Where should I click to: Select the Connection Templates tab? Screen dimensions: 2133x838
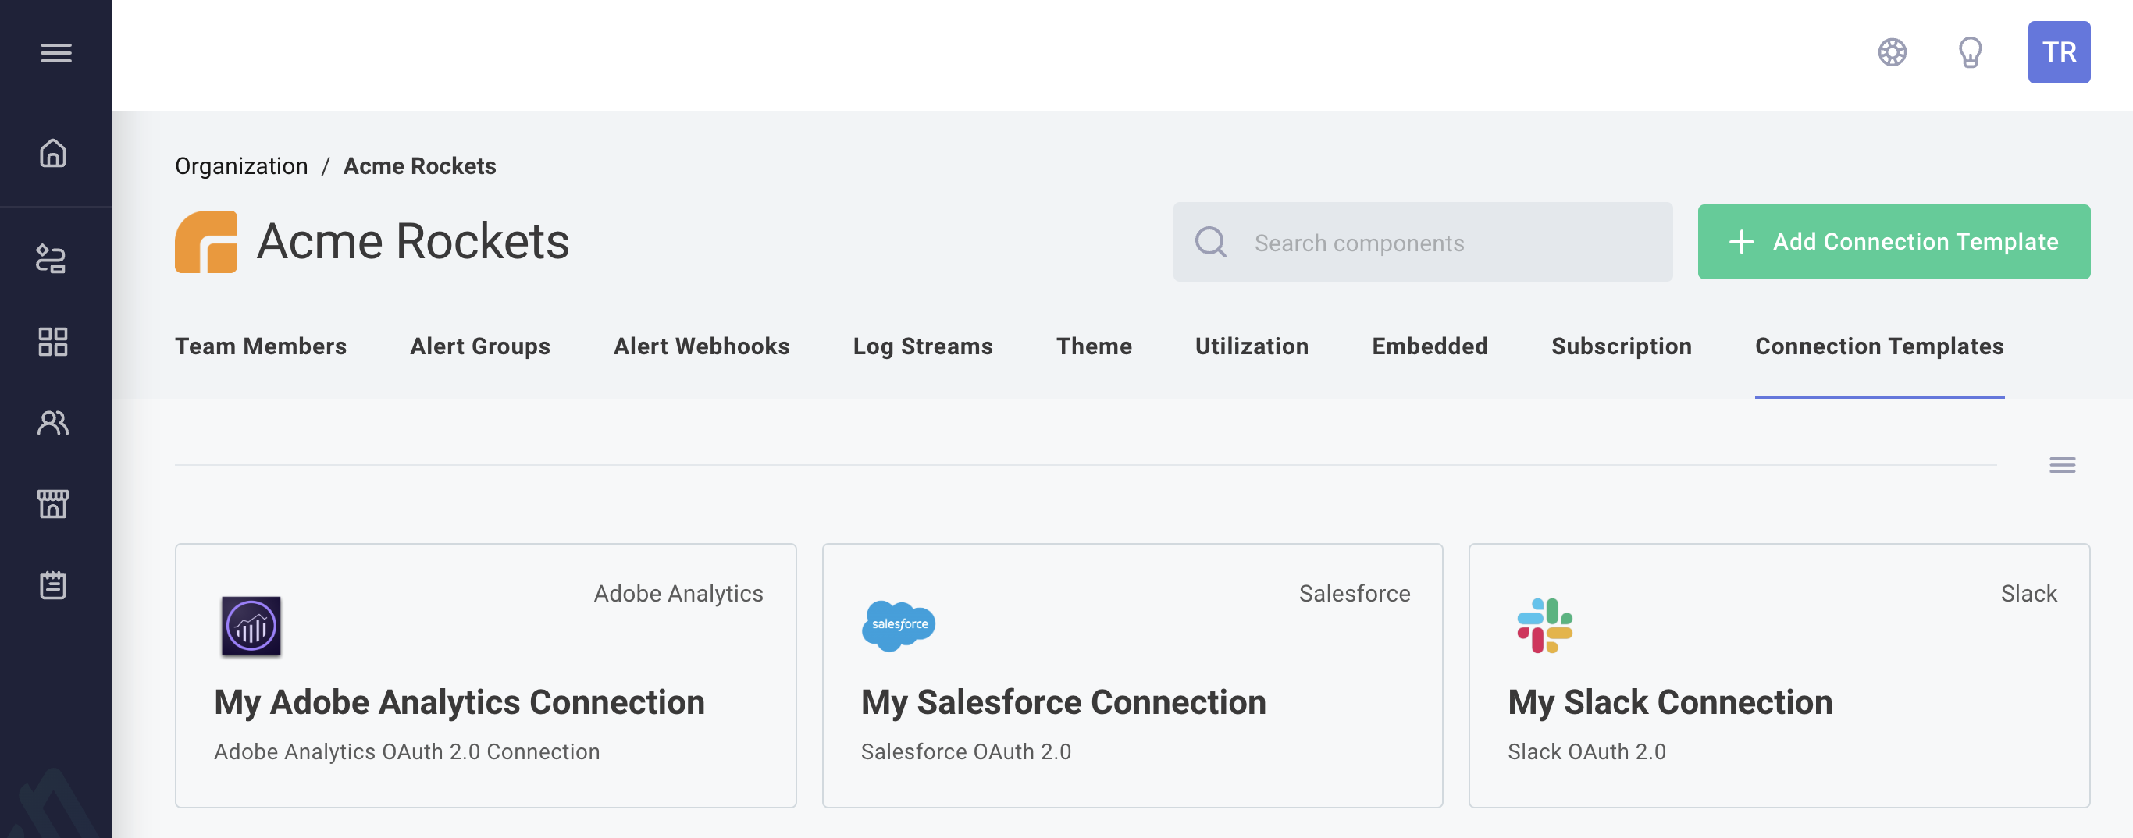[x=1878, y=346]
